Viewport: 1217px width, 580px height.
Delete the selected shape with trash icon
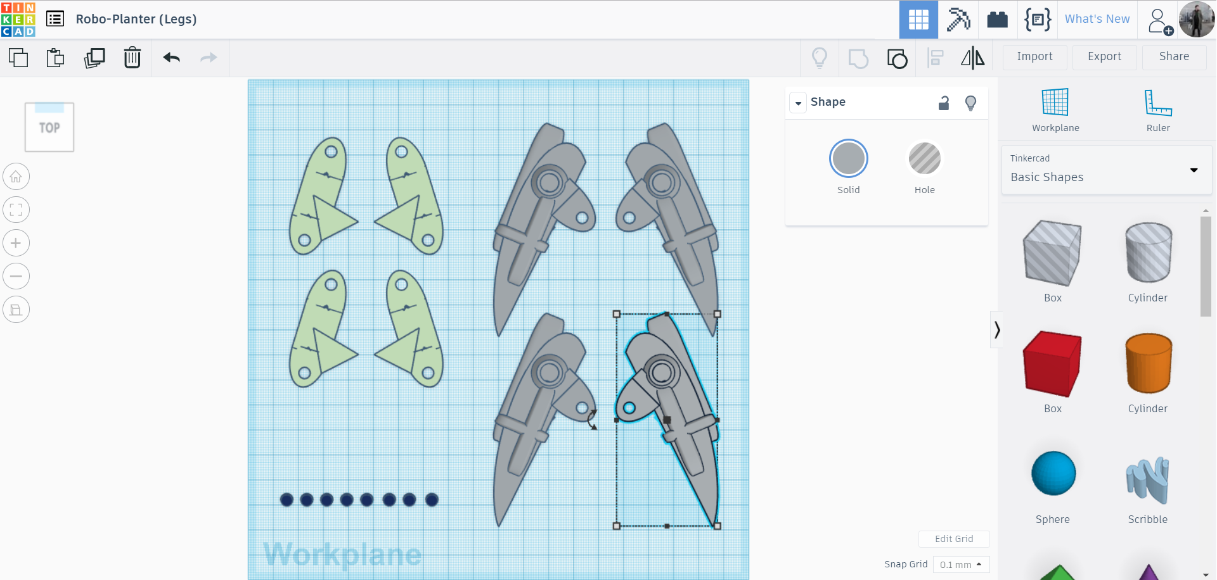(132, 58)
